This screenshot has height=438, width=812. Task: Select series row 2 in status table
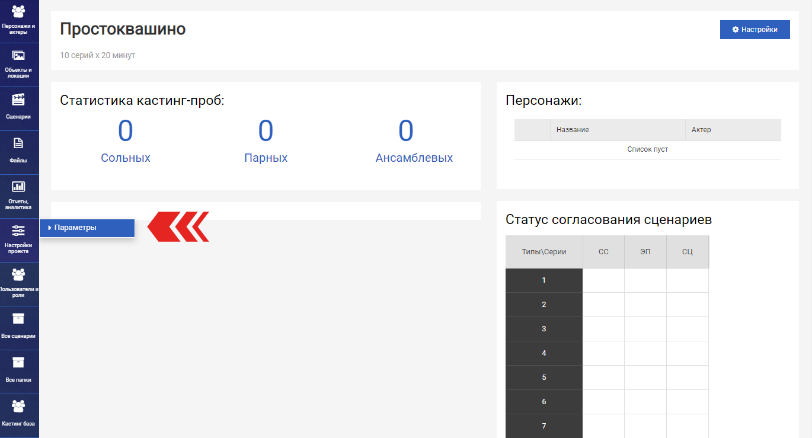coord(544,305)
